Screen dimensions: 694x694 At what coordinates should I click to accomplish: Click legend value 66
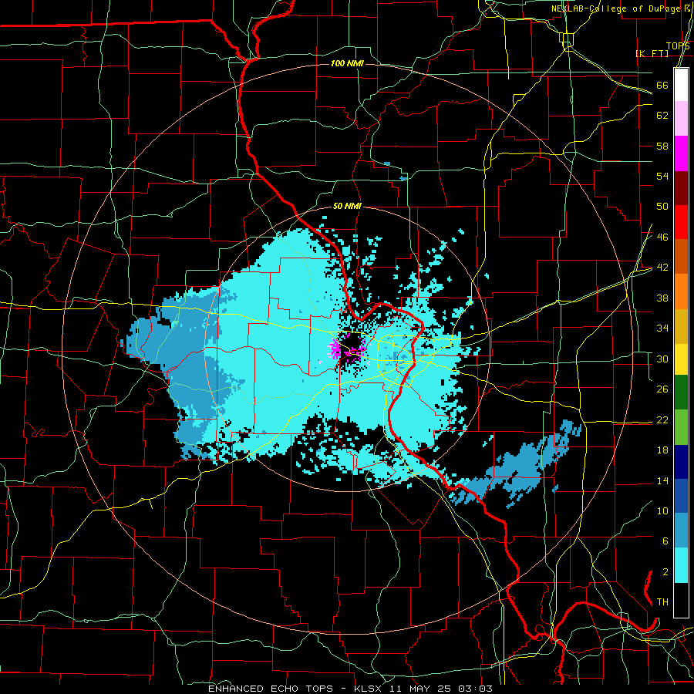pos(662,85)
